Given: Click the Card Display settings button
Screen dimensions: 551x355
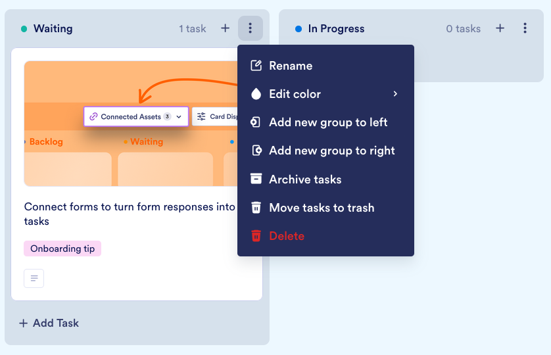Looking at the screenshot, I should coord(216,116).
